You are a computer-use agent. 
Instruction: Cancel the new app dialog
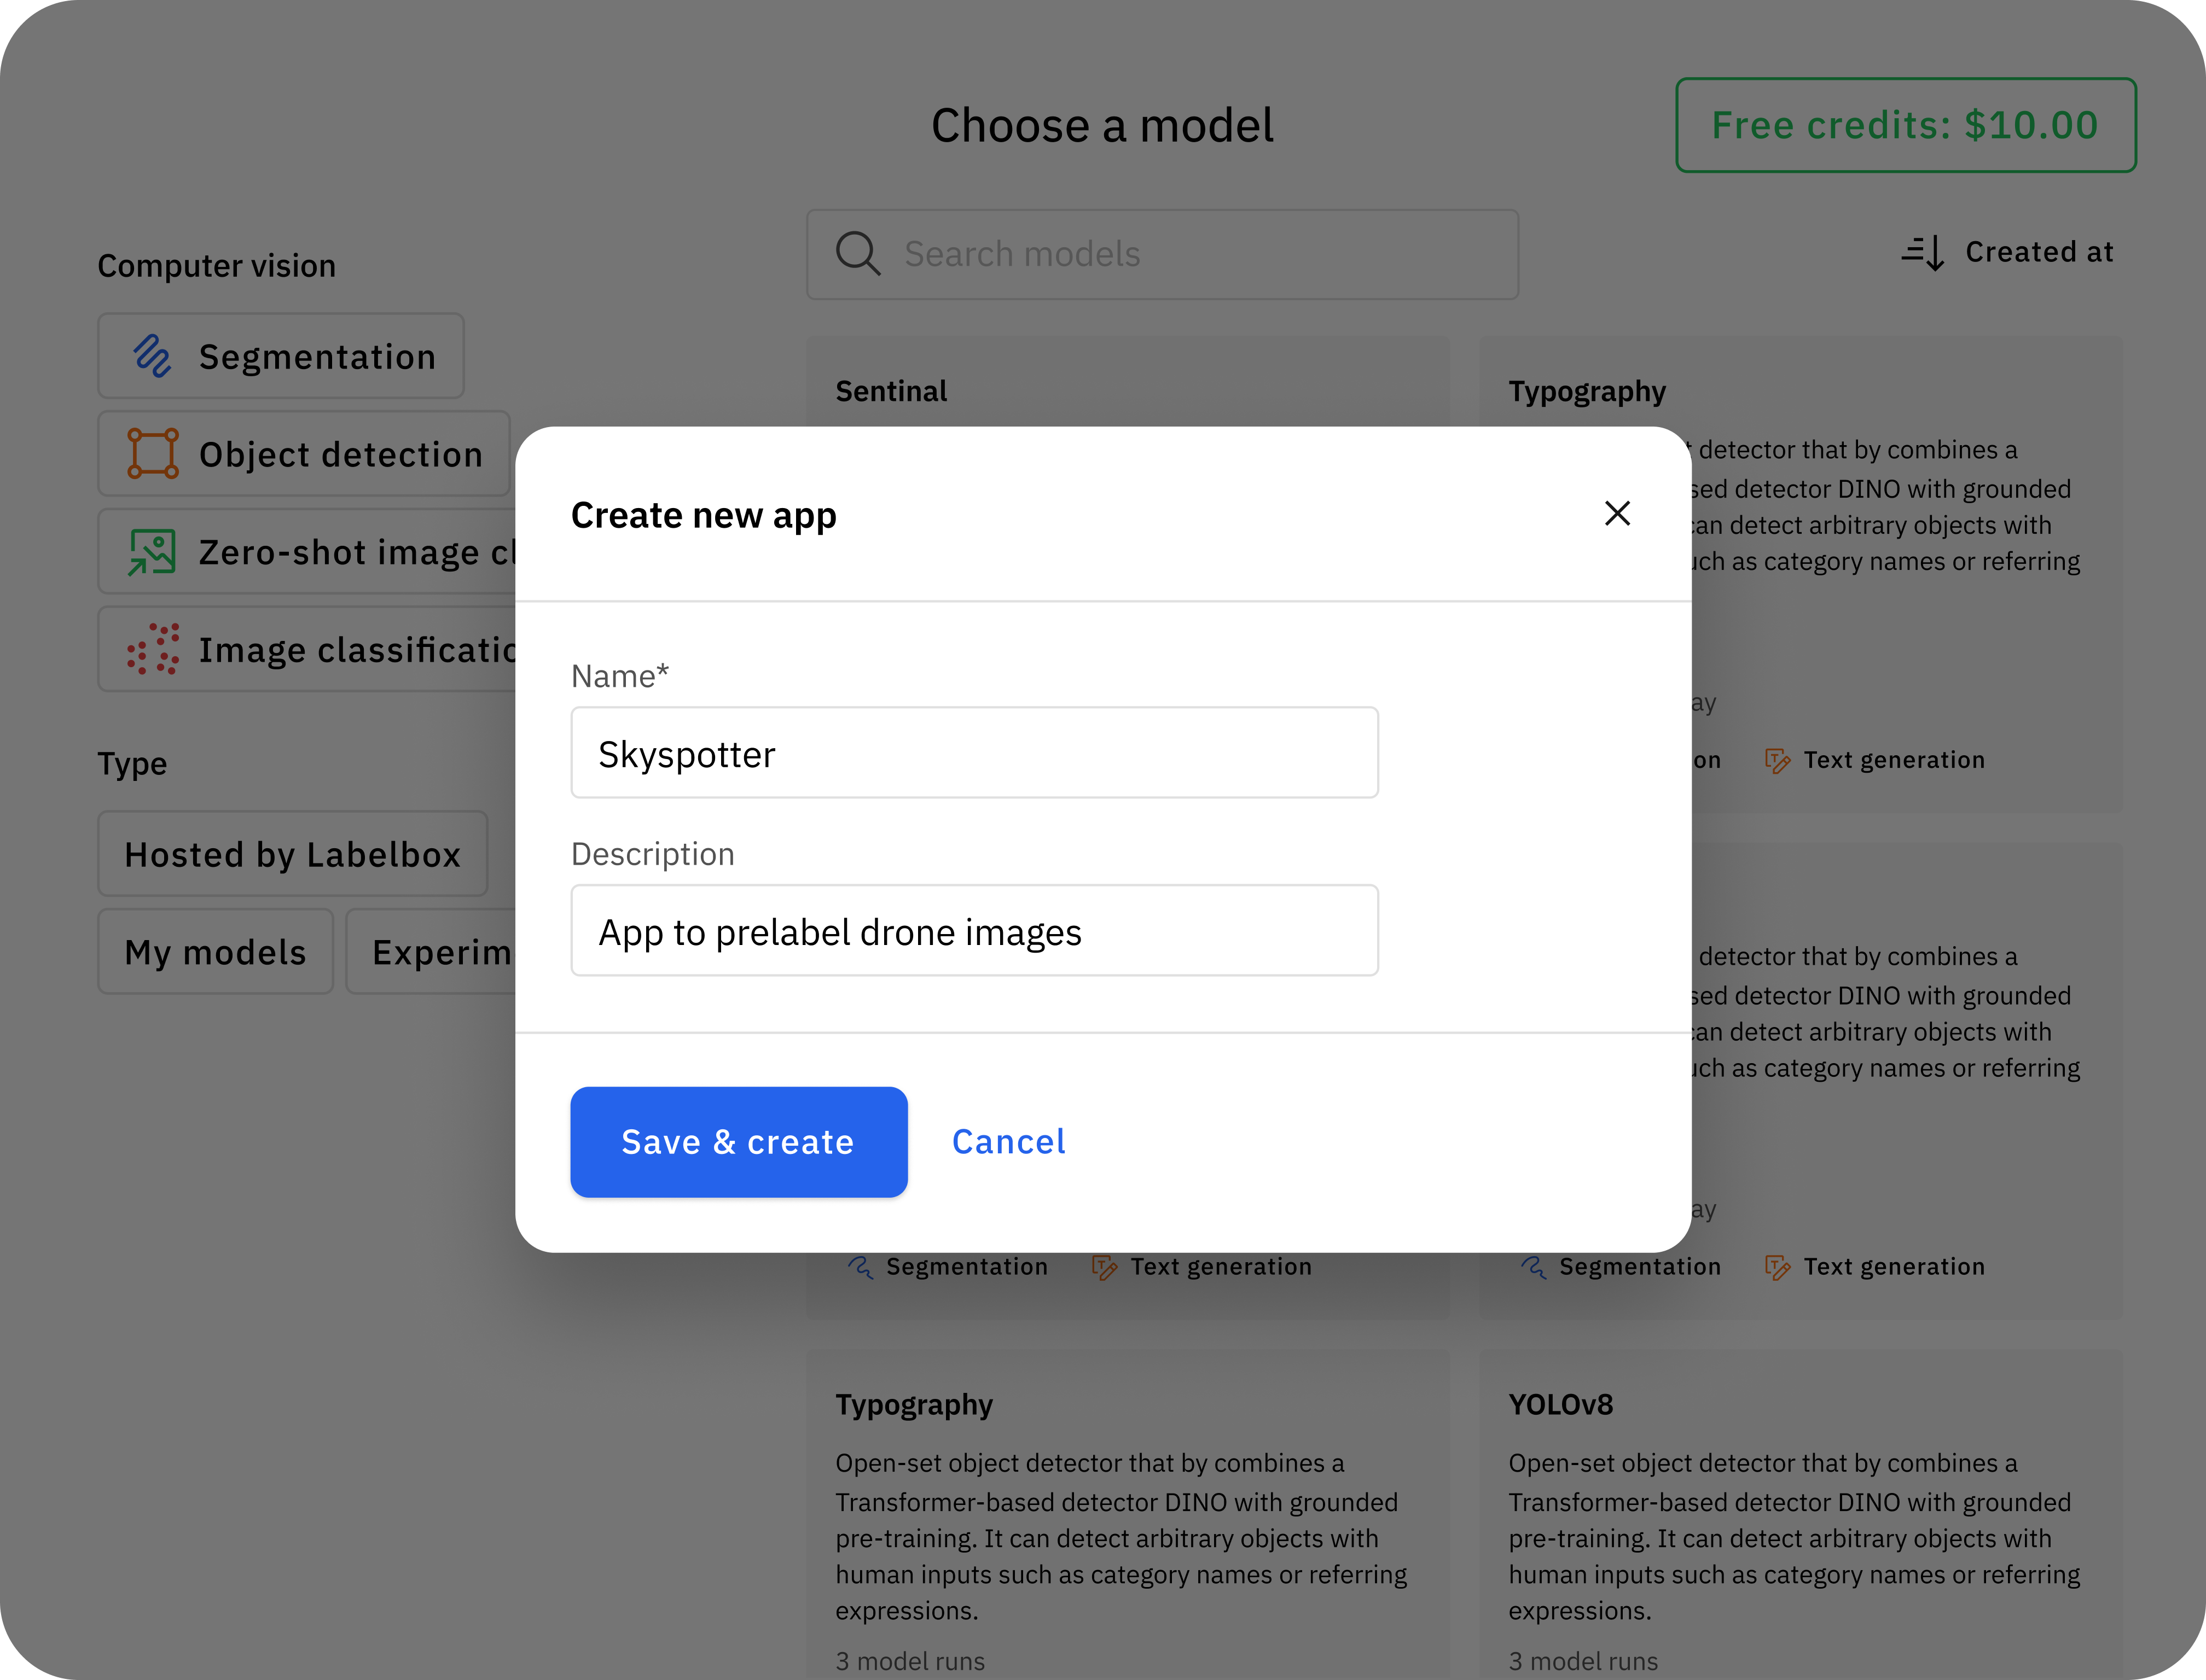(1008, 1141)
